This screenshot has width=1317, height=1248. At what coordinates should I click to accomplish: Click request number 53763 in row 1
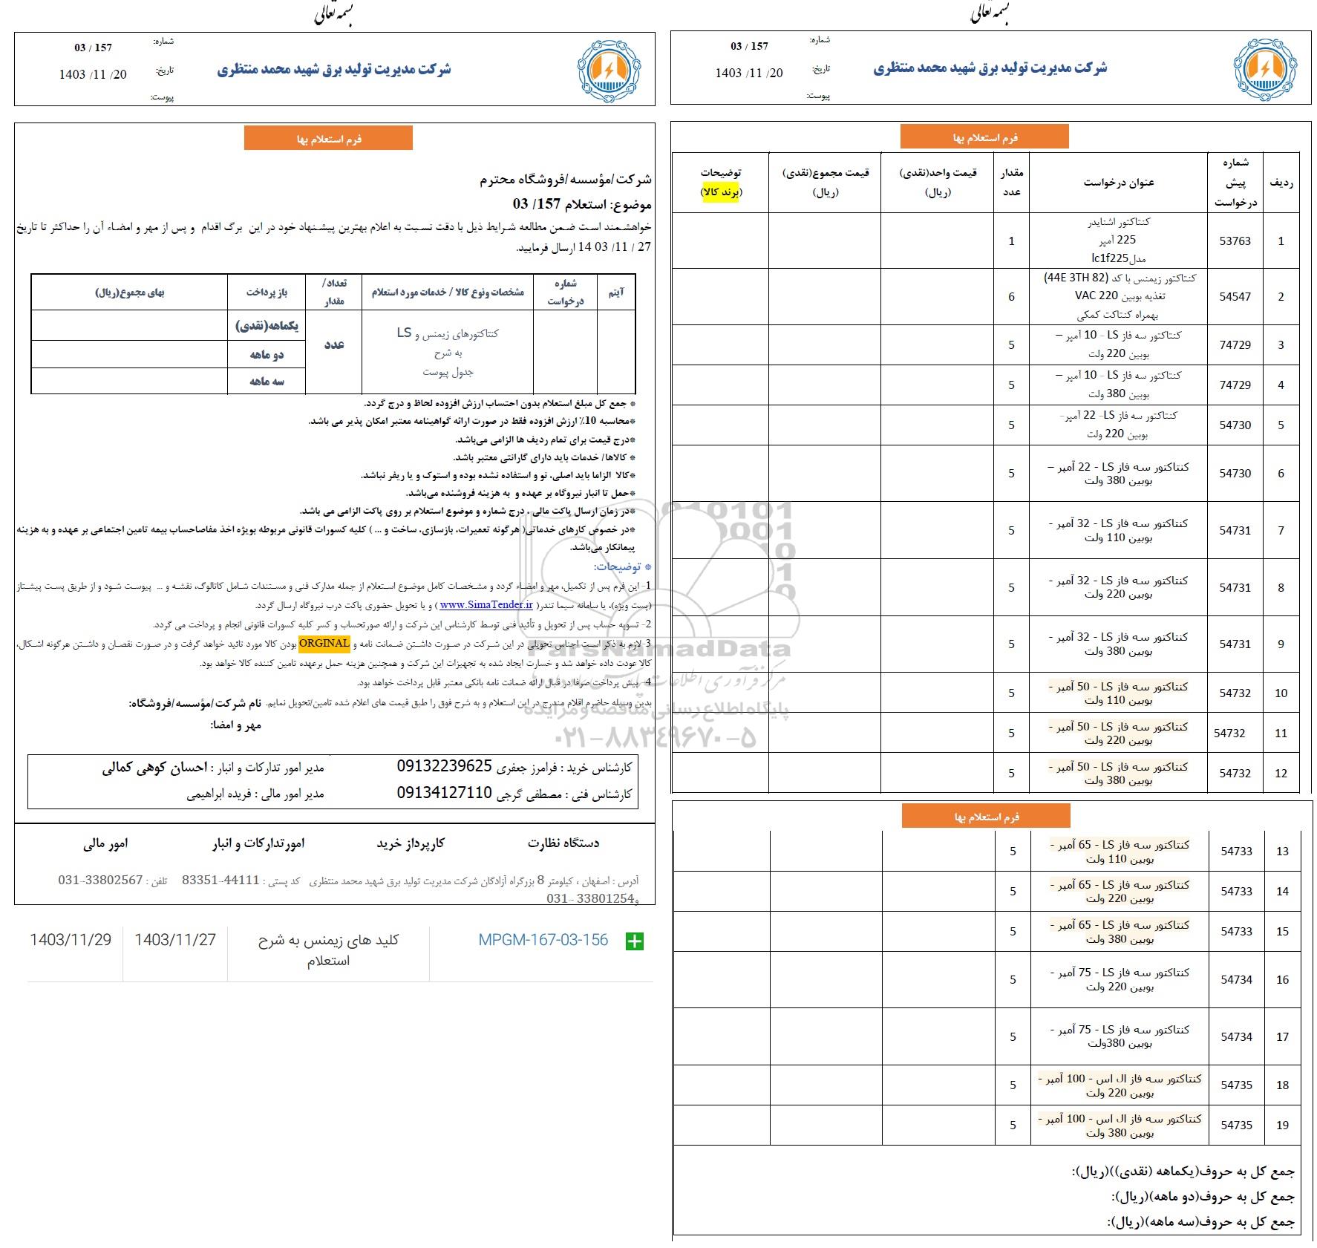(x=1235, y=241)
